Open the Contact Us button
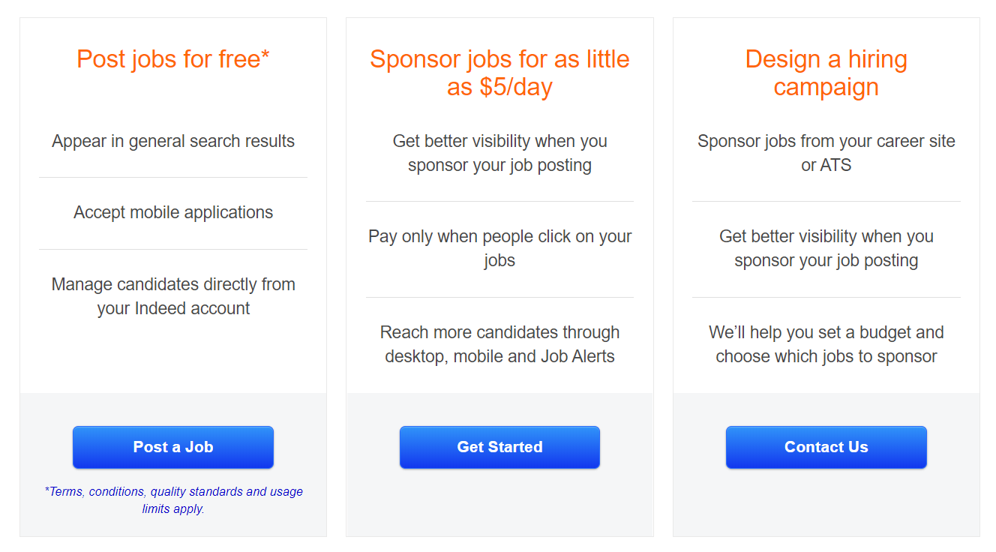Image resolution: width=996 pixels, height=552 pixels. 826,447
